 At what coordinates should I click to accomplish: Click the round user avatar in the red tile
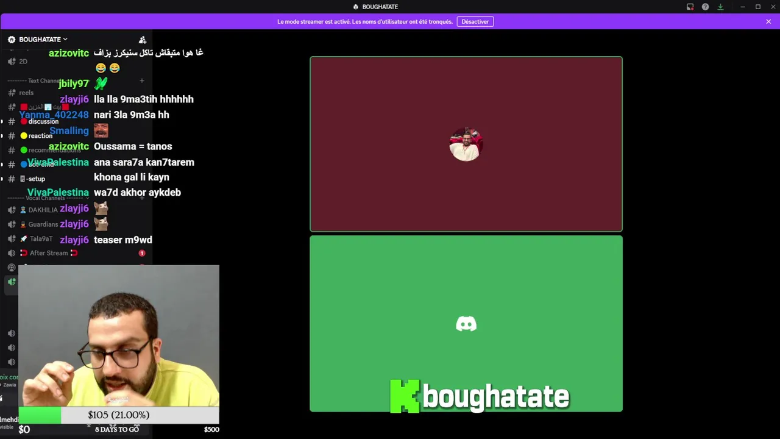466,144
